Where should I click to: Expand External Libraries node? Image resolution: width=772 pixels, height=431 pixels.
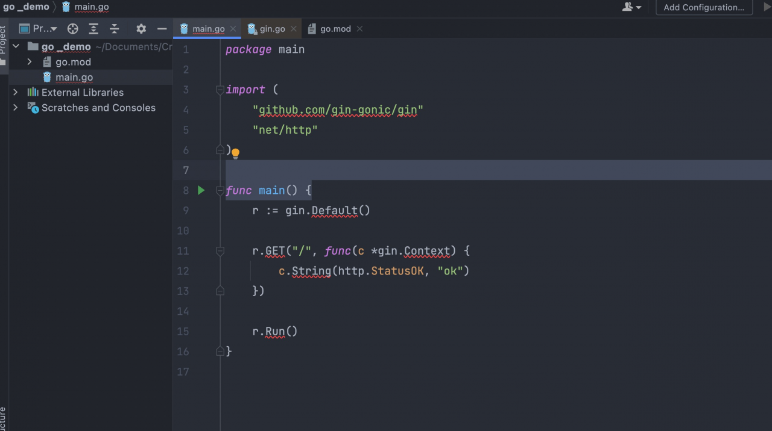click(16, 92)
